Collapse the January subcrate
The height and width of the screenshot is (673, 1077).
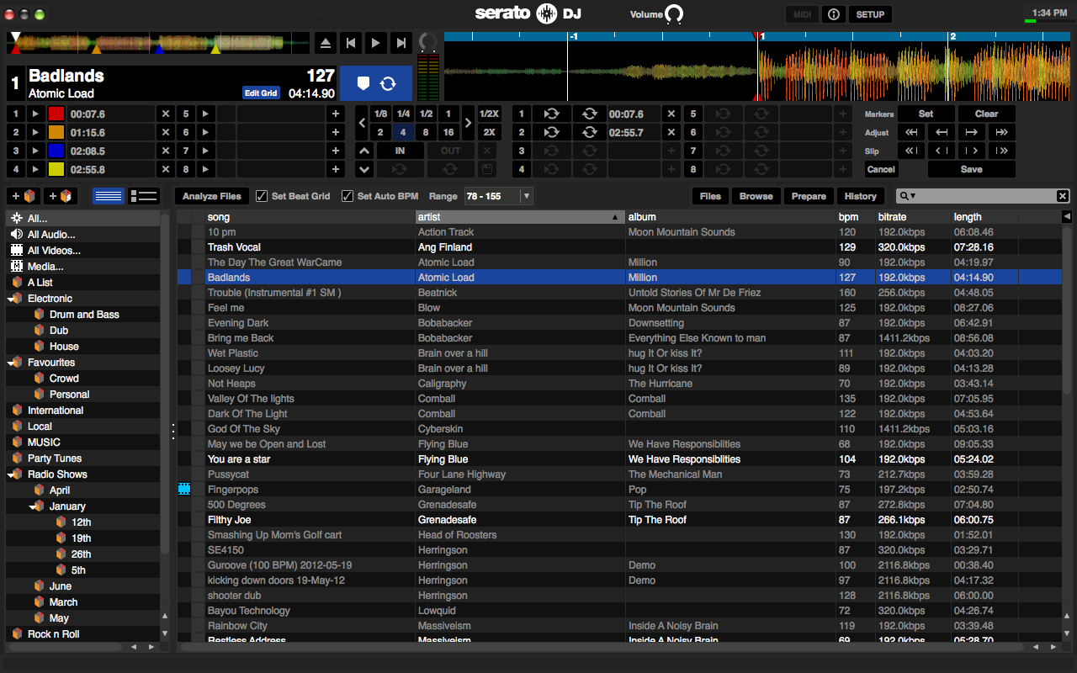coord(34,506)
